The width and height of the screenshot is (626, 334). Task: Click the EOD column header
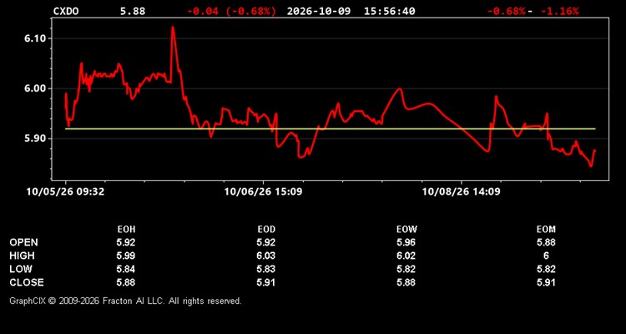click(266, 230)
